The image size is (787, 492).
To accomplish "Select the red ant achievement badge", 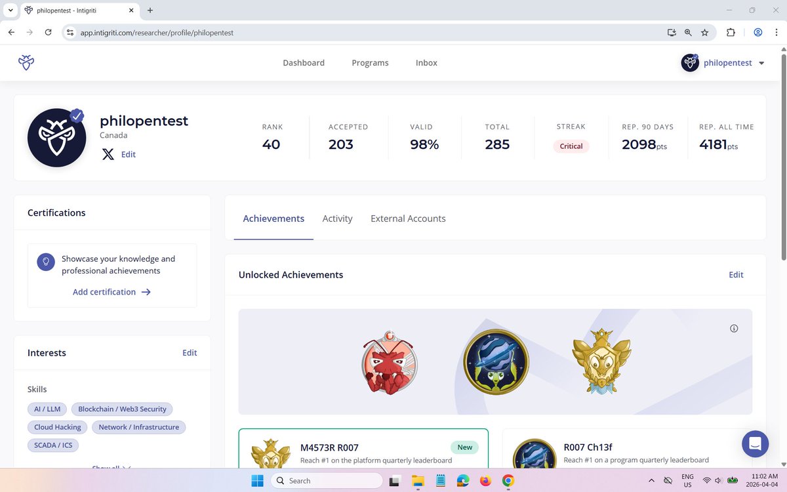I will pyautogui.click(x=389, y=363).
